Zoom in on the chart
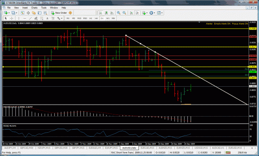Image resolution: width=259 pixels, height=156 pixels. 119,13
